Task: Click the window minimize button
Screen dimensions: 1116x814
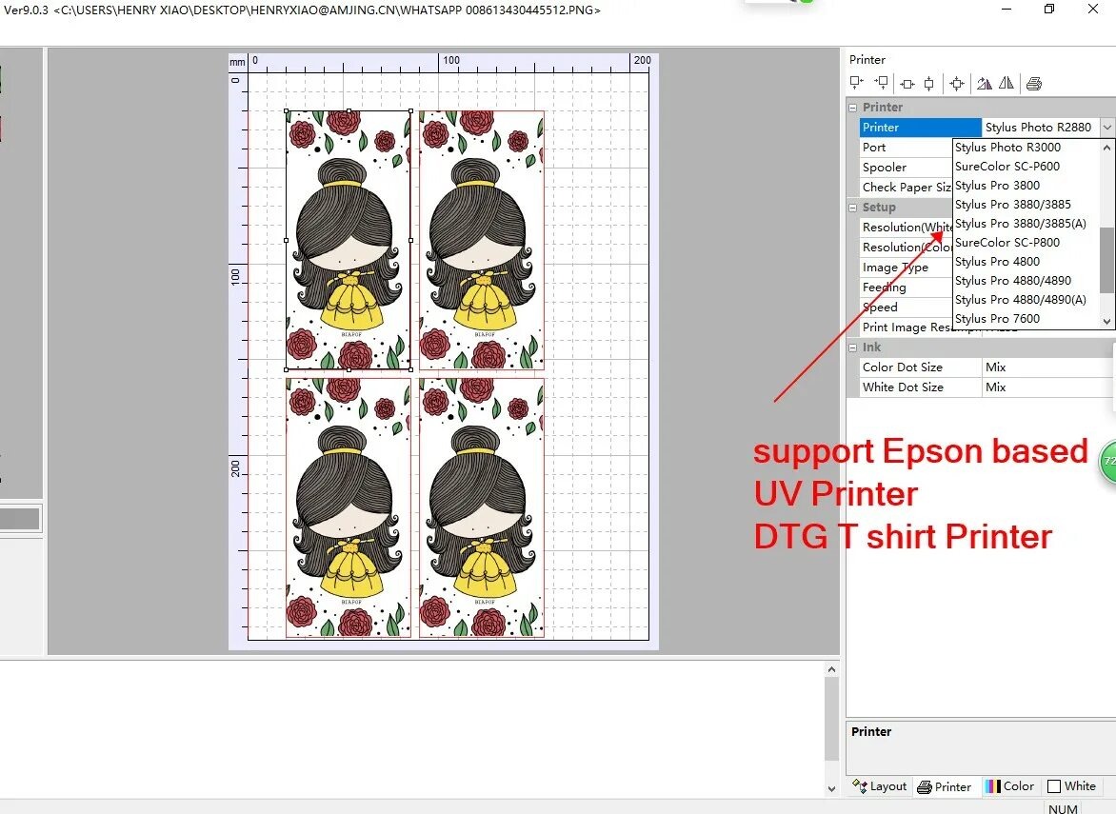Action: tap(1006, 10)
